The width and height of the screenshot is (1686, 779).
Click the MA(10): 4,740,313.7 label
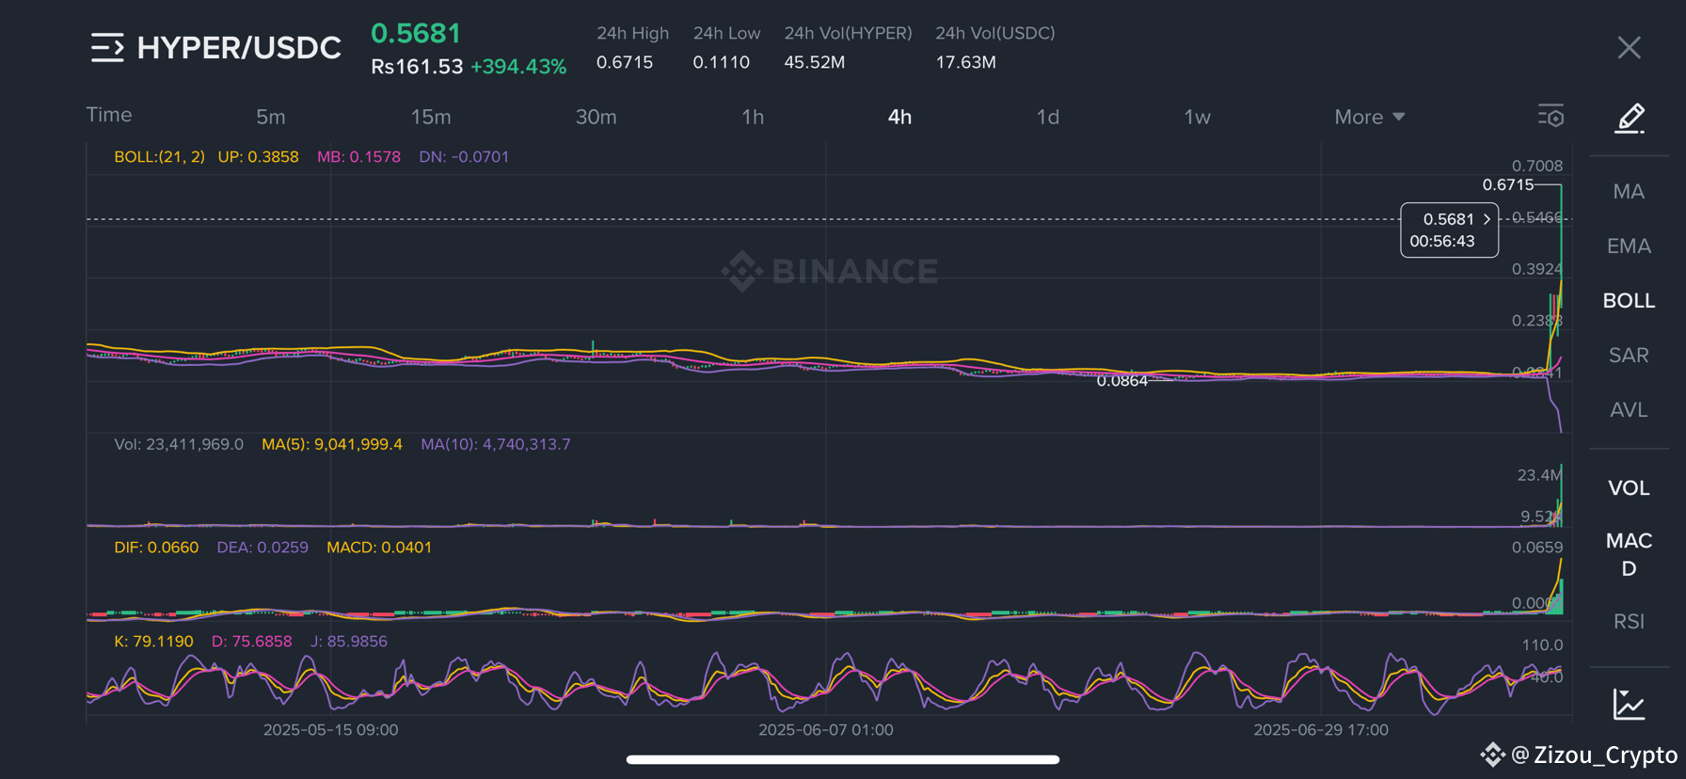tap(496, 444)
